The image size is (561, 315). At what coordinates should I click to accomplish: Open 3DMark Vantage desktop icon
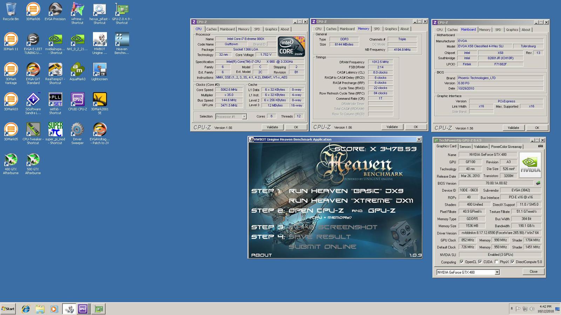pyautogui.click(x=11, y=74)
